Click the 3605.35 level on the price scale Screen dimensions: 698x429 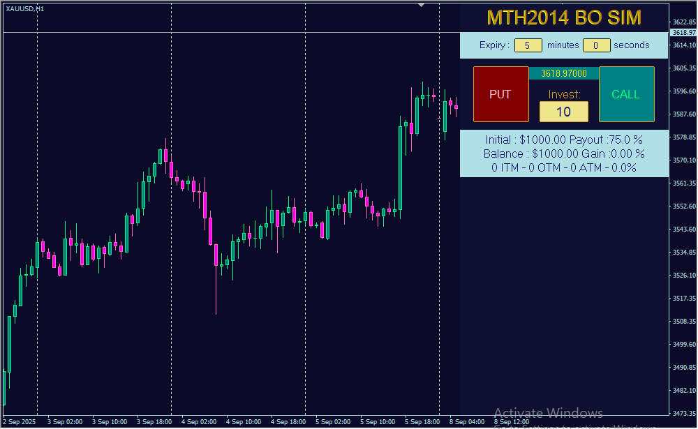tap(683, 68)
